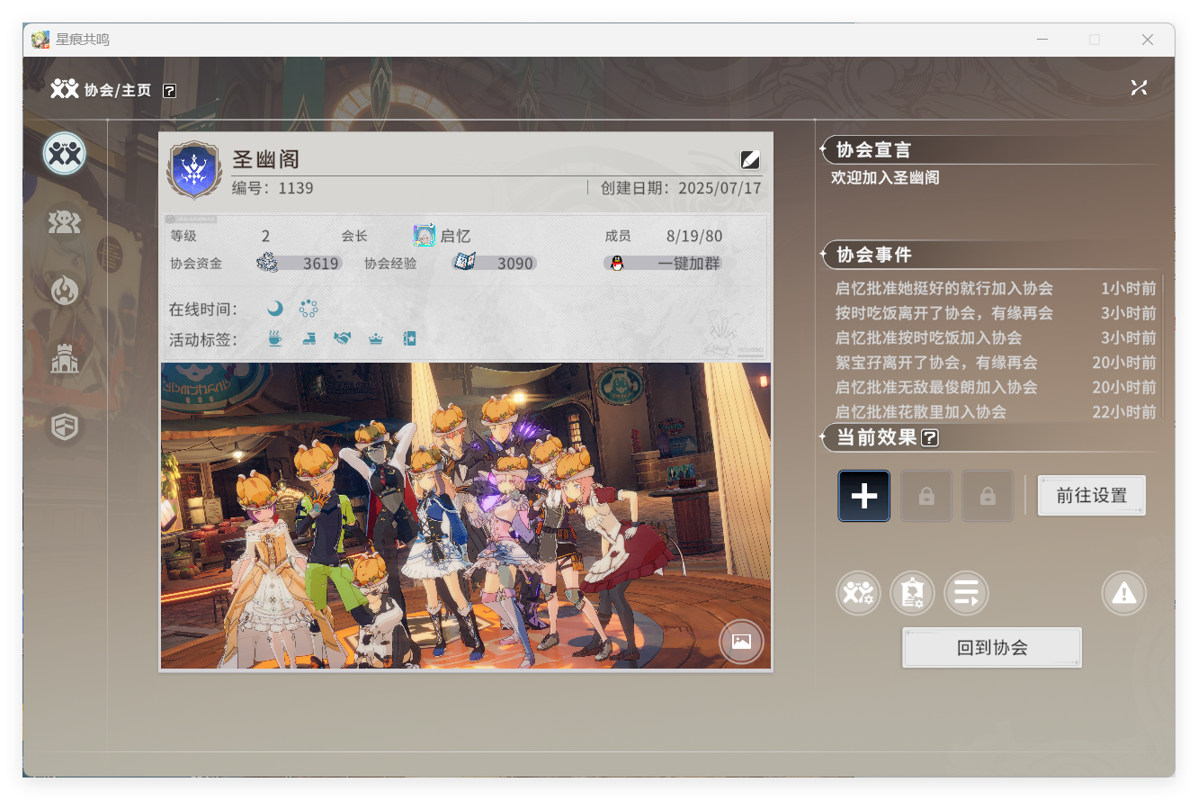Image resolution: width=1198 pixels, height=800 pixels.
Task: Click the coffee cup activity tag
Action: (275, 338)
